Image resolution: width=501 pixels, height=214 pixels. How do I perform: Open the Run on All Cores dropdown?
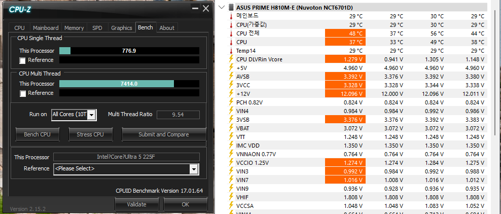point(92,115)
